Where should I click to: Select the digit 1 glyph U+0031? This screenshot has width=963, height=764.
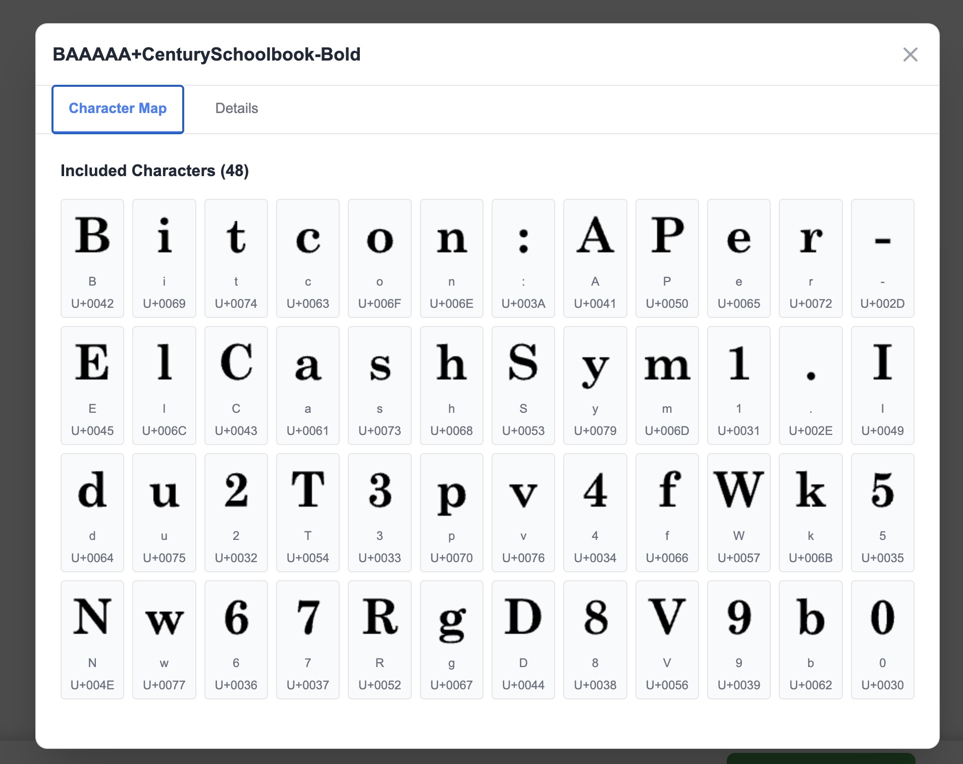738,385
